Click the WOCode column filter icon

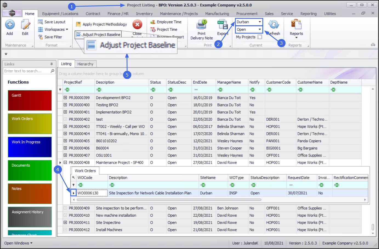click(81, 185)
